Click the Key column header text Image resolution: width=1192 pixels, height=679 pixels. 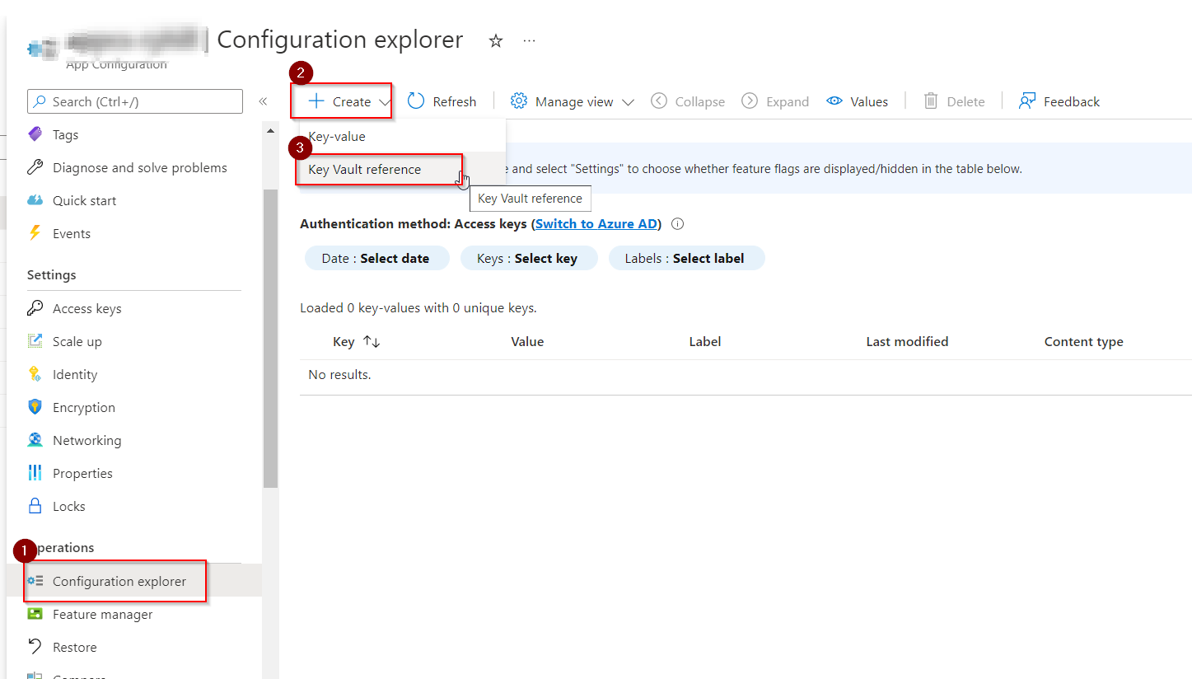click(x=344, y=341)
